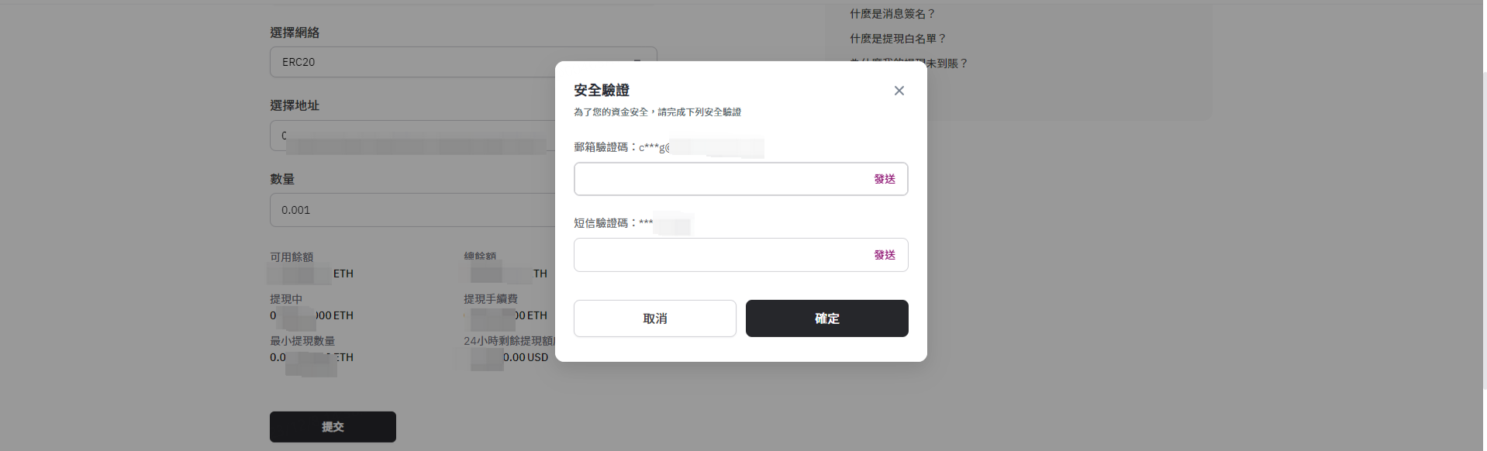Click the 提現手續費 label
Viewport: 1487px width, 451px height.
(x=490, y=299)
